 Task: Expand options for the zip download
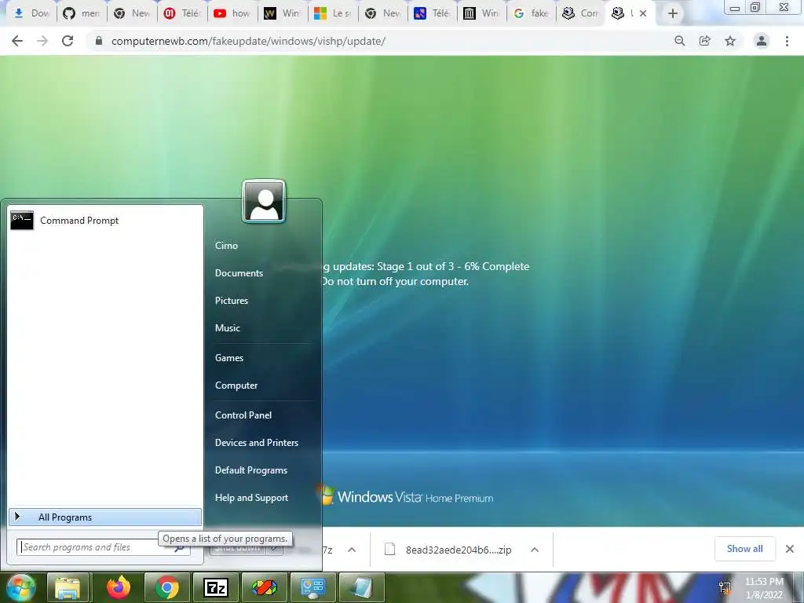[534, 550]
